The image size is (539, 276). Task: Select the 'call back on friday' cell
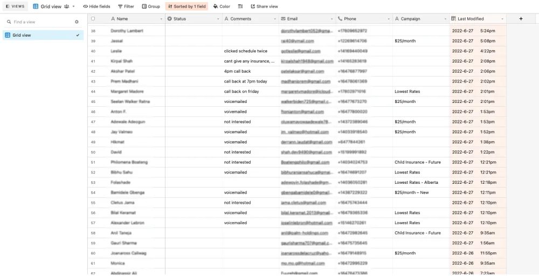tap(251, 92)
